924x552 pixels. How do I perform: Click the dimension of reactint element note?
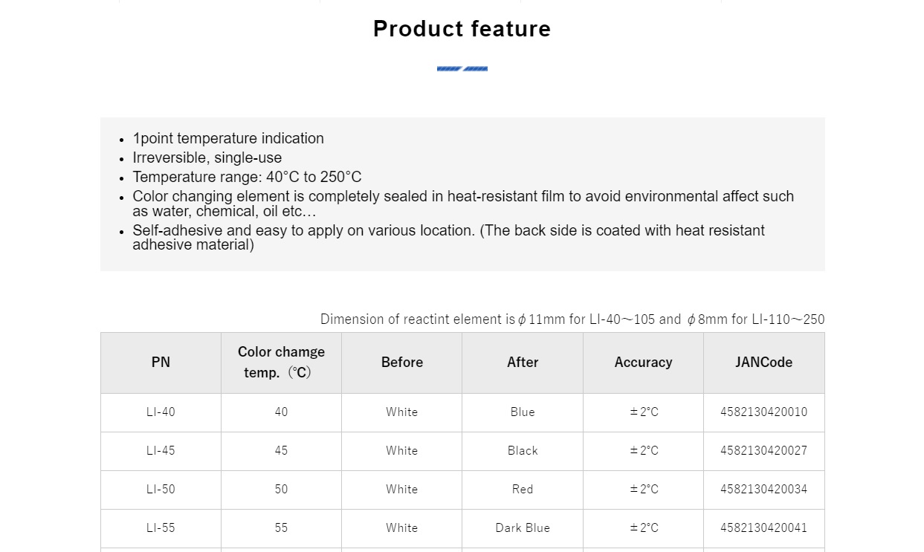tap(572, 319)
